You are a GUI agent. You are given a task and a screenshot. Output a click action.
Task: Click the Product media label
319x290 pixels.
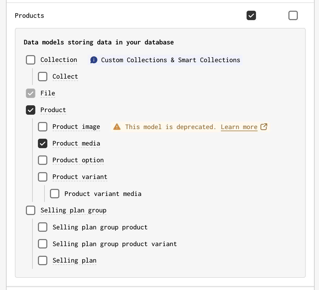click(76, 143)
